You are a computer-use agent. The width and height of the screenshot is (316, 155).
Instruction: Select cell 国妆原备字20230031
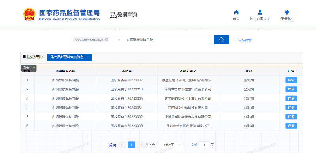tap(127, 108)
